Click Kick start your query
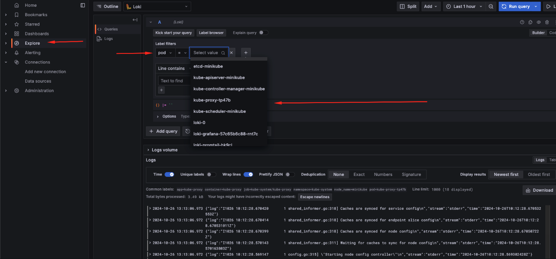556x259 pixels. pos(174,33)
